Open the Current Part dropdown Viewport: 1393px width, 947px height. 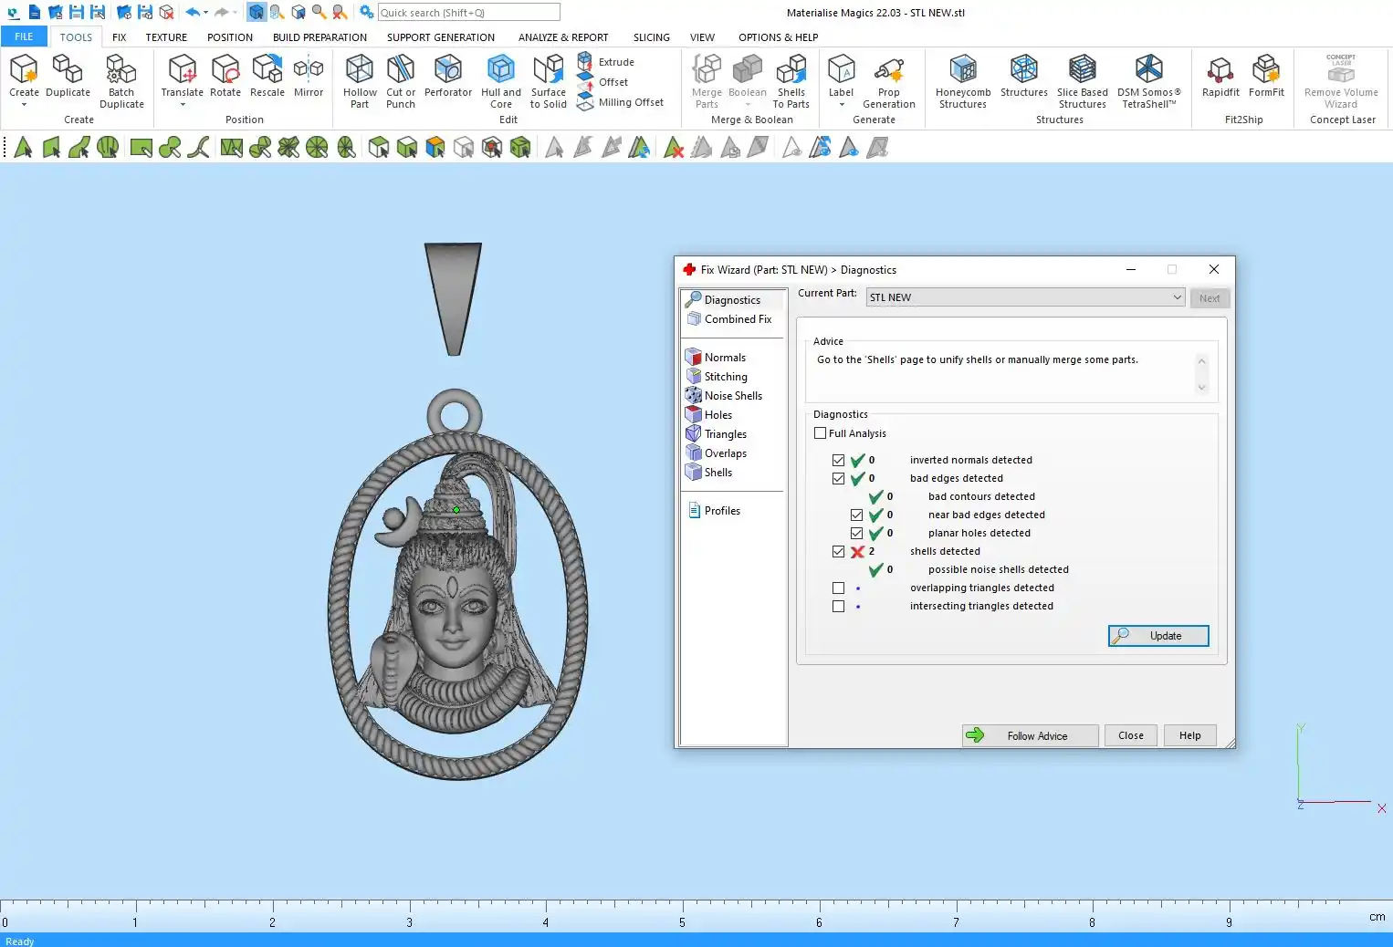coord(1177,297)
